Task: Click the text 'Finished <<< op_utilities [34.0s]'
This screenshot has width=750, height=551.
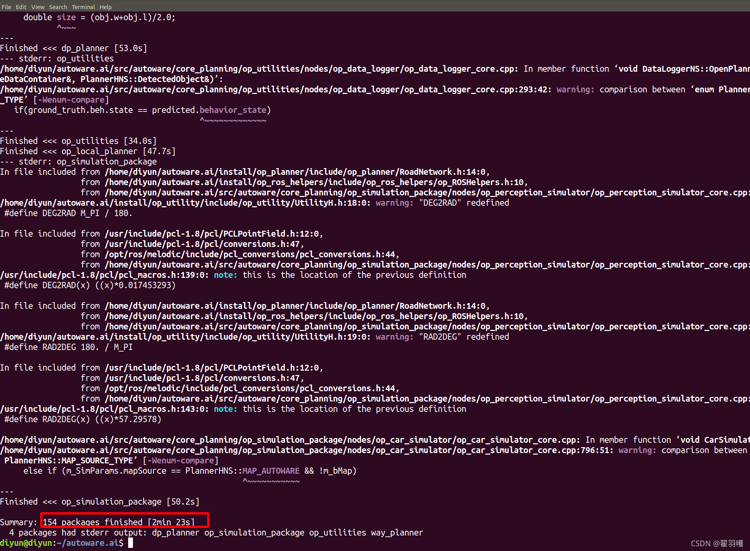Action: [78, 141]
